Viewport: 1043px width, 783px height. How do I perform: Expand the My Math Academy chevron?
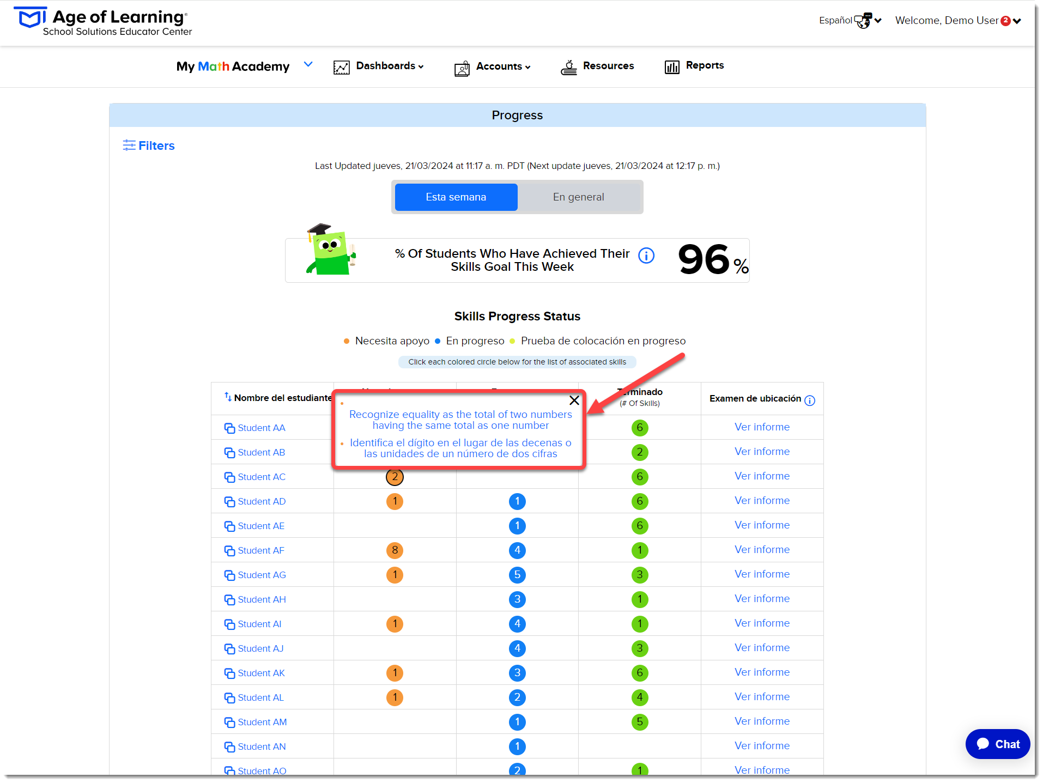click(x=308, y=64)
